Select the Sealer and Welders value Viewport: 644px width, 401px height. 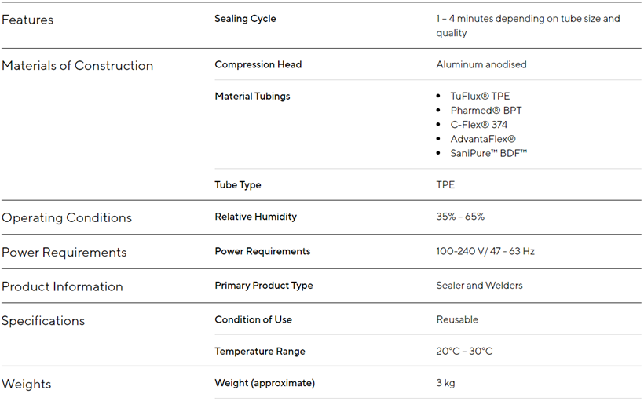click(x=479, y=286)
